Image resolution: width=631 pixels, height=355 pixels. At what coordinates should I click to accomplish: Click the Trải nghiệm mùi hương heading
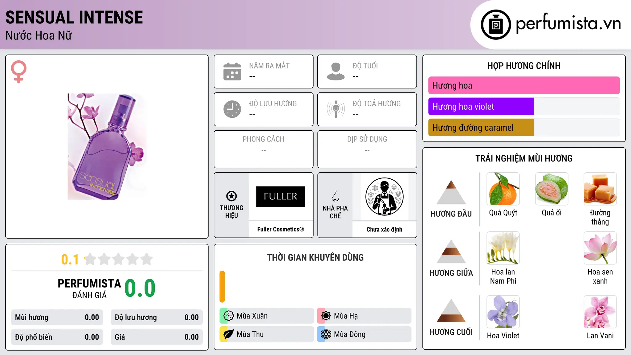524,158
